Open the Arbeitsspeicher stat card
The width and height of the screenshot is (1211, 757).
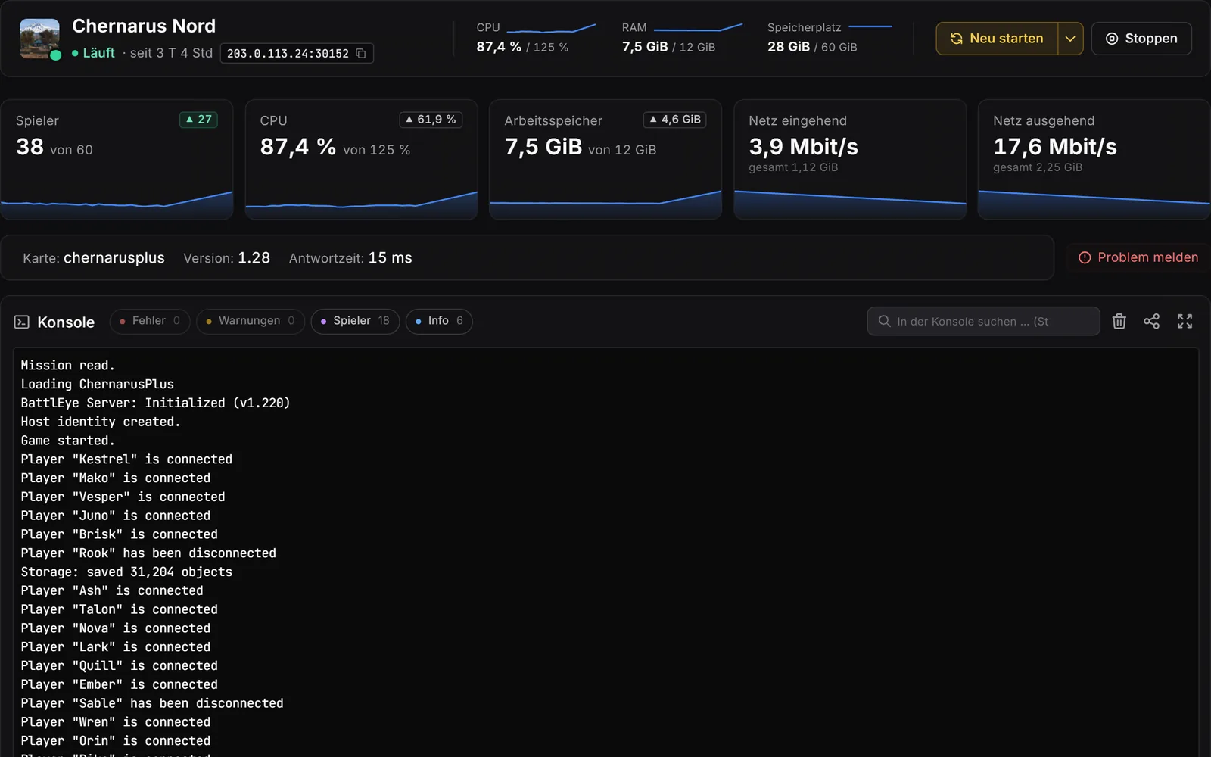(x=605, y=160)
